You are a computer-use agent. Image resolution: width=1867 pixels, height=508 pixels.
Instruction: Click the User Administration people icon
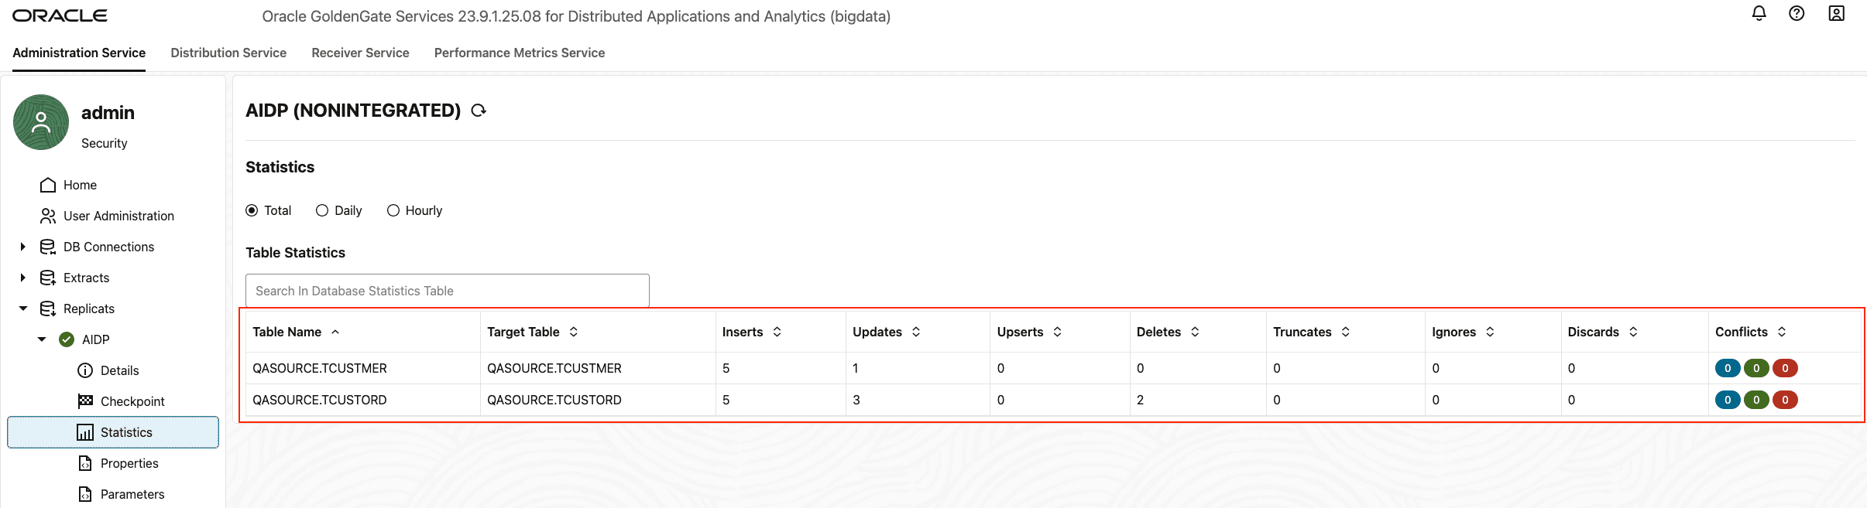(48, 216)
